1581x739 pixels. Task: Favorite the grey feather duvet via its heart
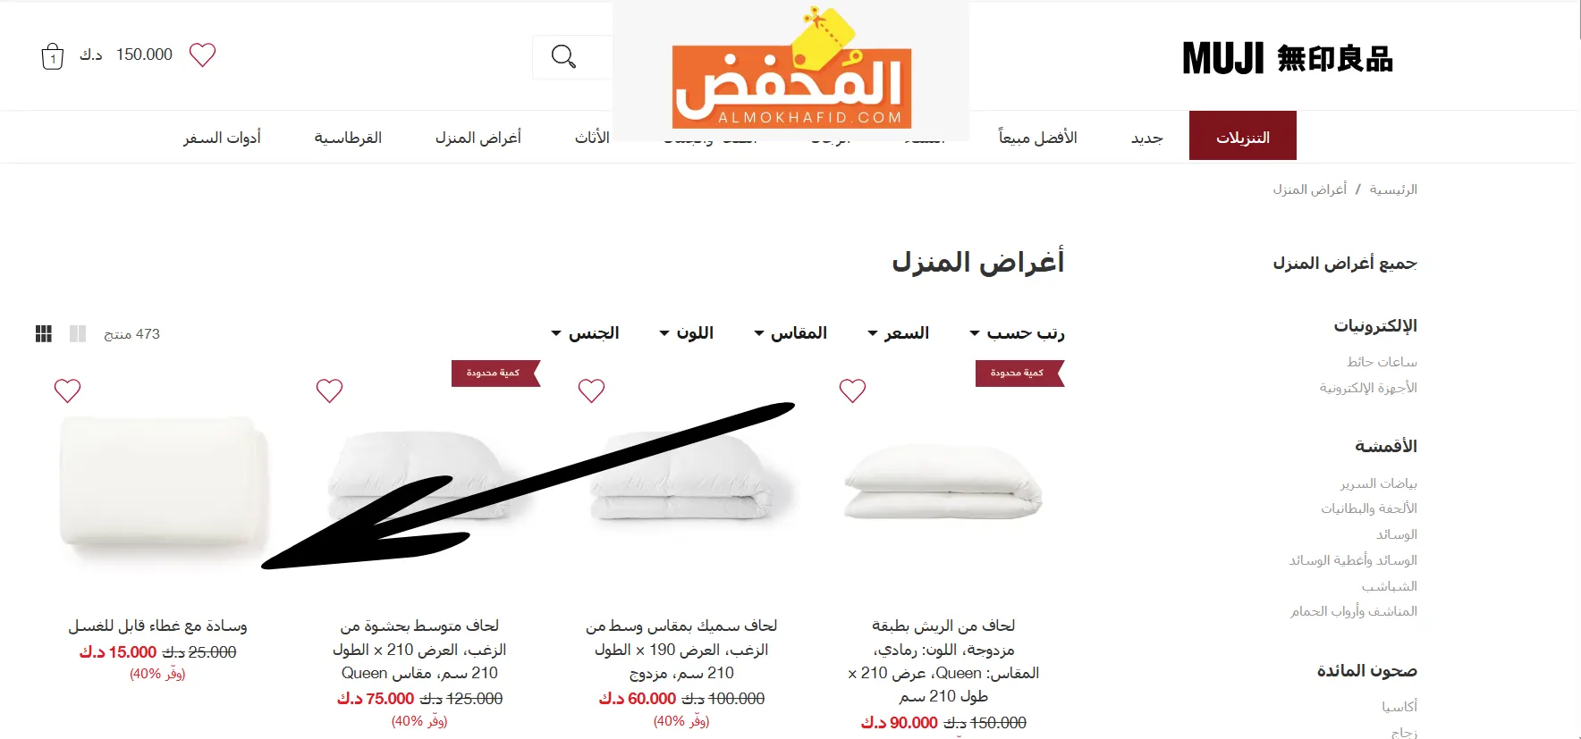pyautogui.click(x=852, y=390)
